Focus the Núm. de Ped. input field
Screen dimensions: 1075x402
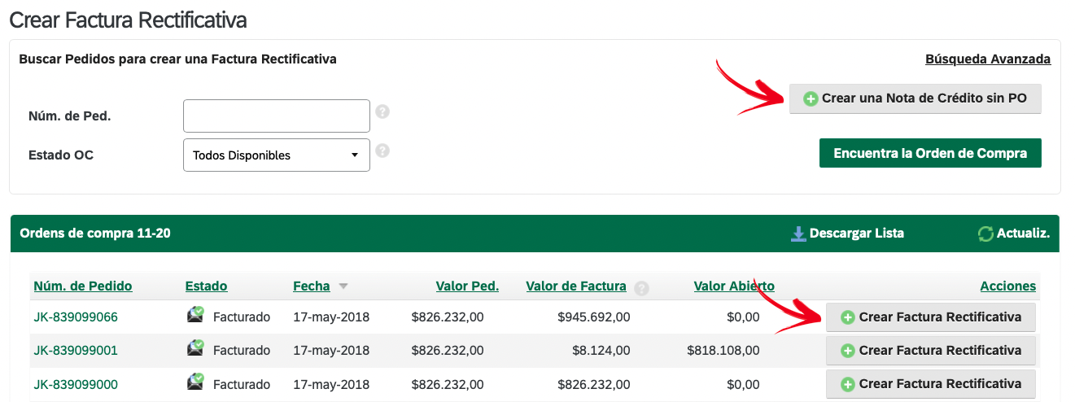pos(277,116)
